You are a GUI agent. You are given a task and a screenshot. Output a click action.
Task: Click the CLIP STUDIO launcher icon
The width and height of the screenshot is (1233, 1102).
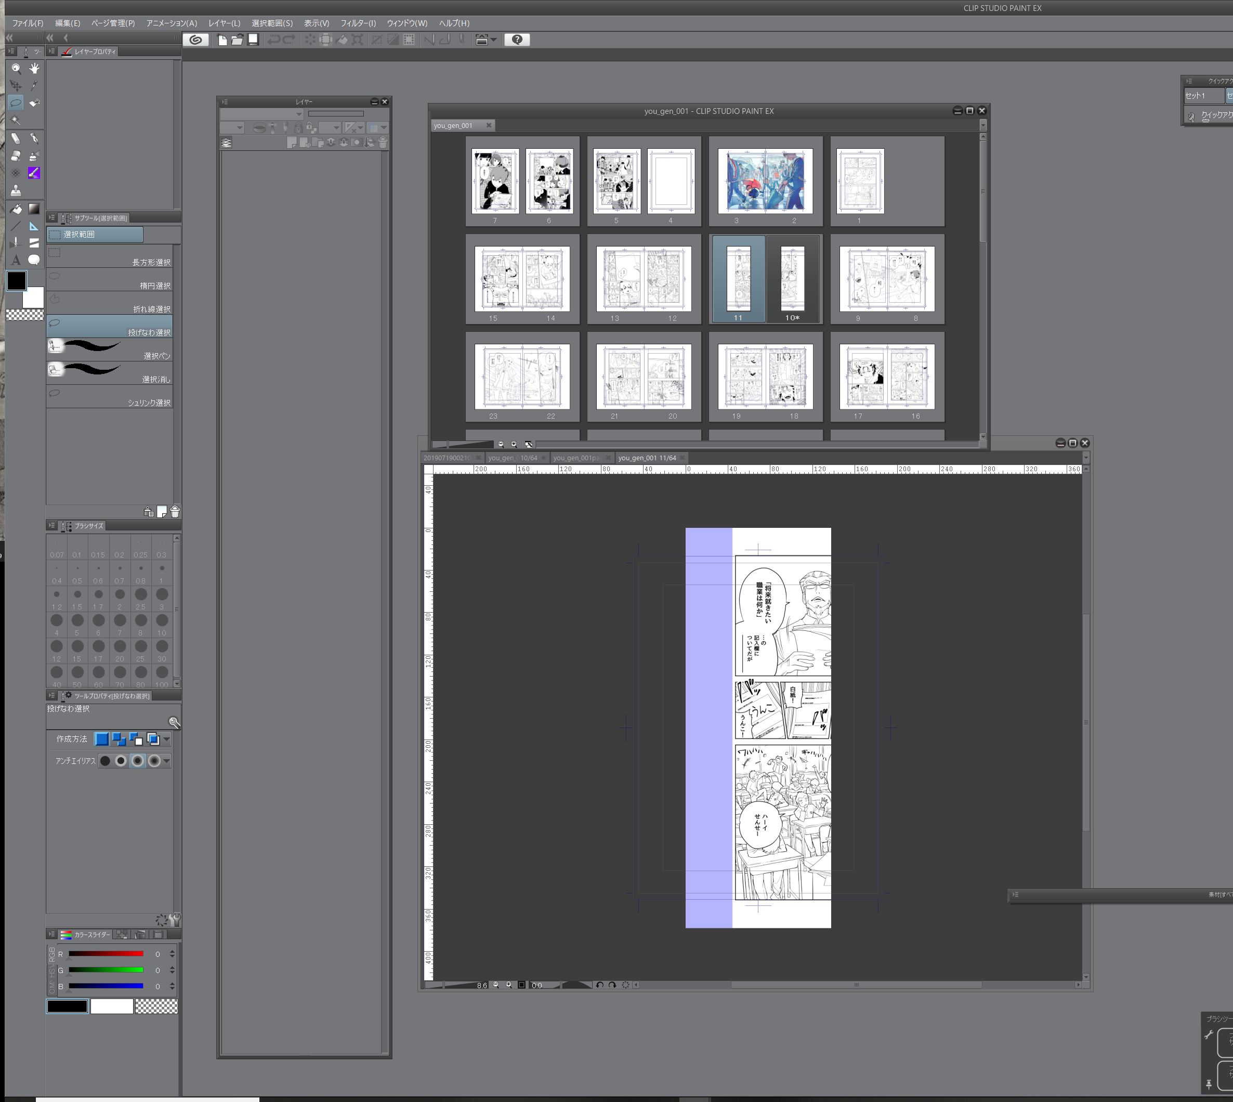[x=196, y=40]
